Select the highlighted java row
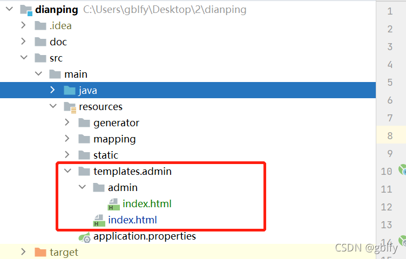 pos(188,90)
